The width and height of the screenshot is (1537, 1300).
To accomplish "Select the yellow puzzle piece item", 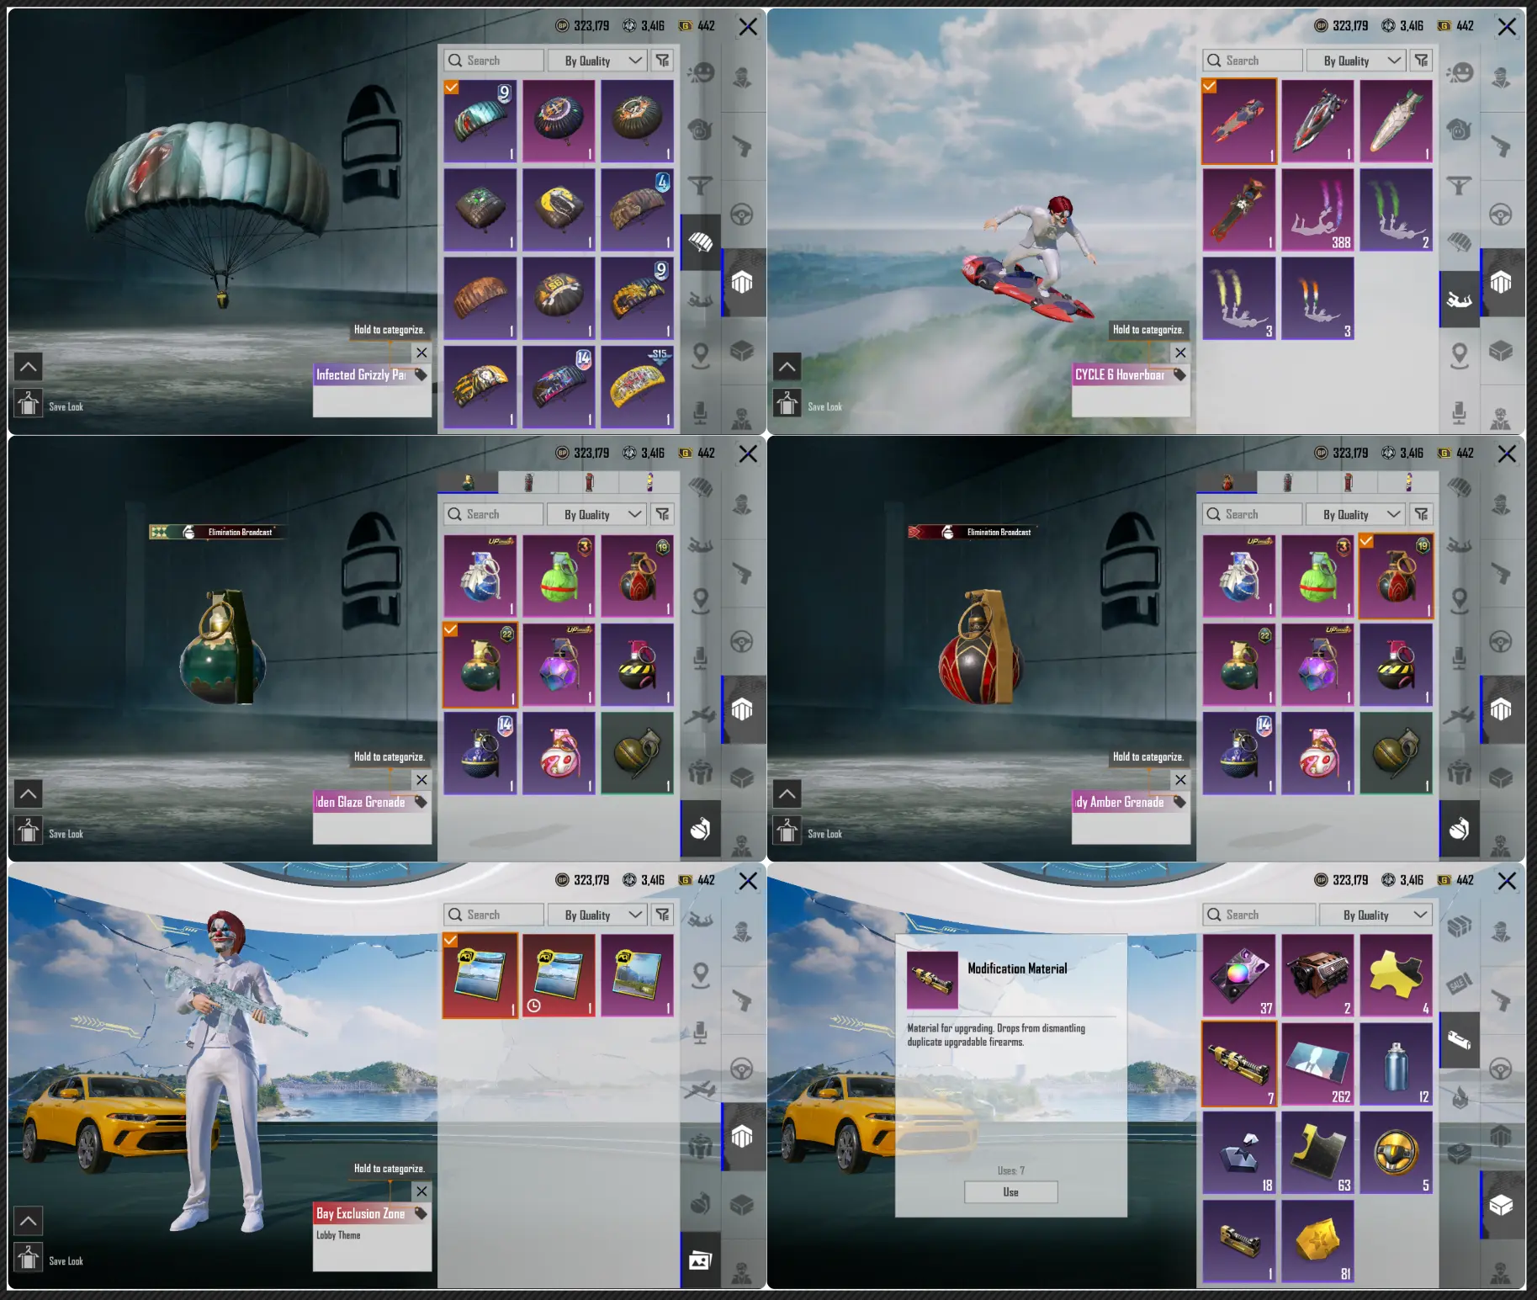I will click(1396, 975).
